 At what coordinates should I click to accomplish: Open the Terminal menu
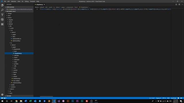(32, 1)
